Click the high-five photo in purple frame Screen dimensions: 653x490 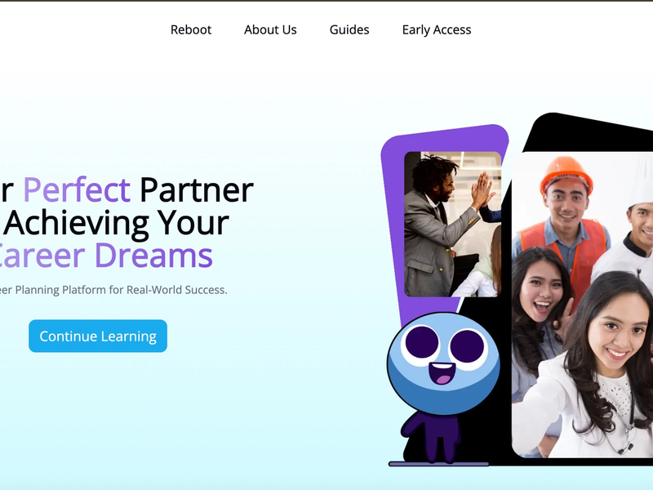[453, 224]
